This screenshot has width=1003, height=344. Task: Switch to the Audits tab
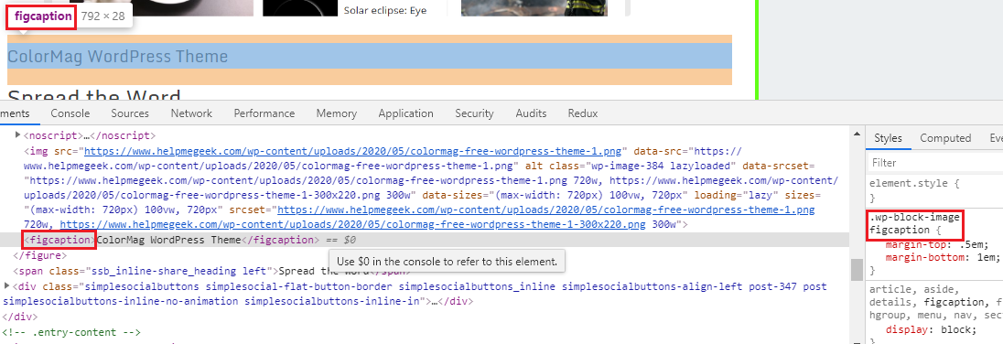tap(531, 113)
